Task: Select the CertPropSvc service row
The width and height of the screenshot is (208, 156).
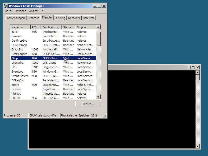Action: (54, 41)
